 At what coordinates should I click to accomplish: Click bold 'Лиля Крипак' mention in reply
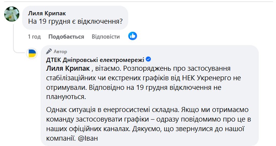coord(68,68)
